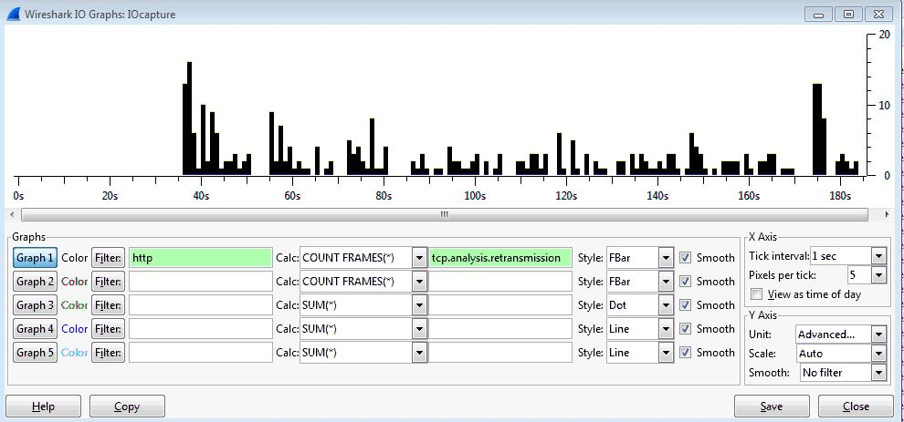Click the Filter button for Graph 4
Screen dimensions: 904x422
108,329
